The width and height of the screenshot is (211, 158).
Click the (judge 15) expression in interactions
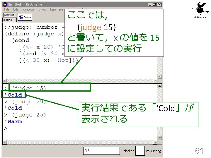click(x=29, y=88)
